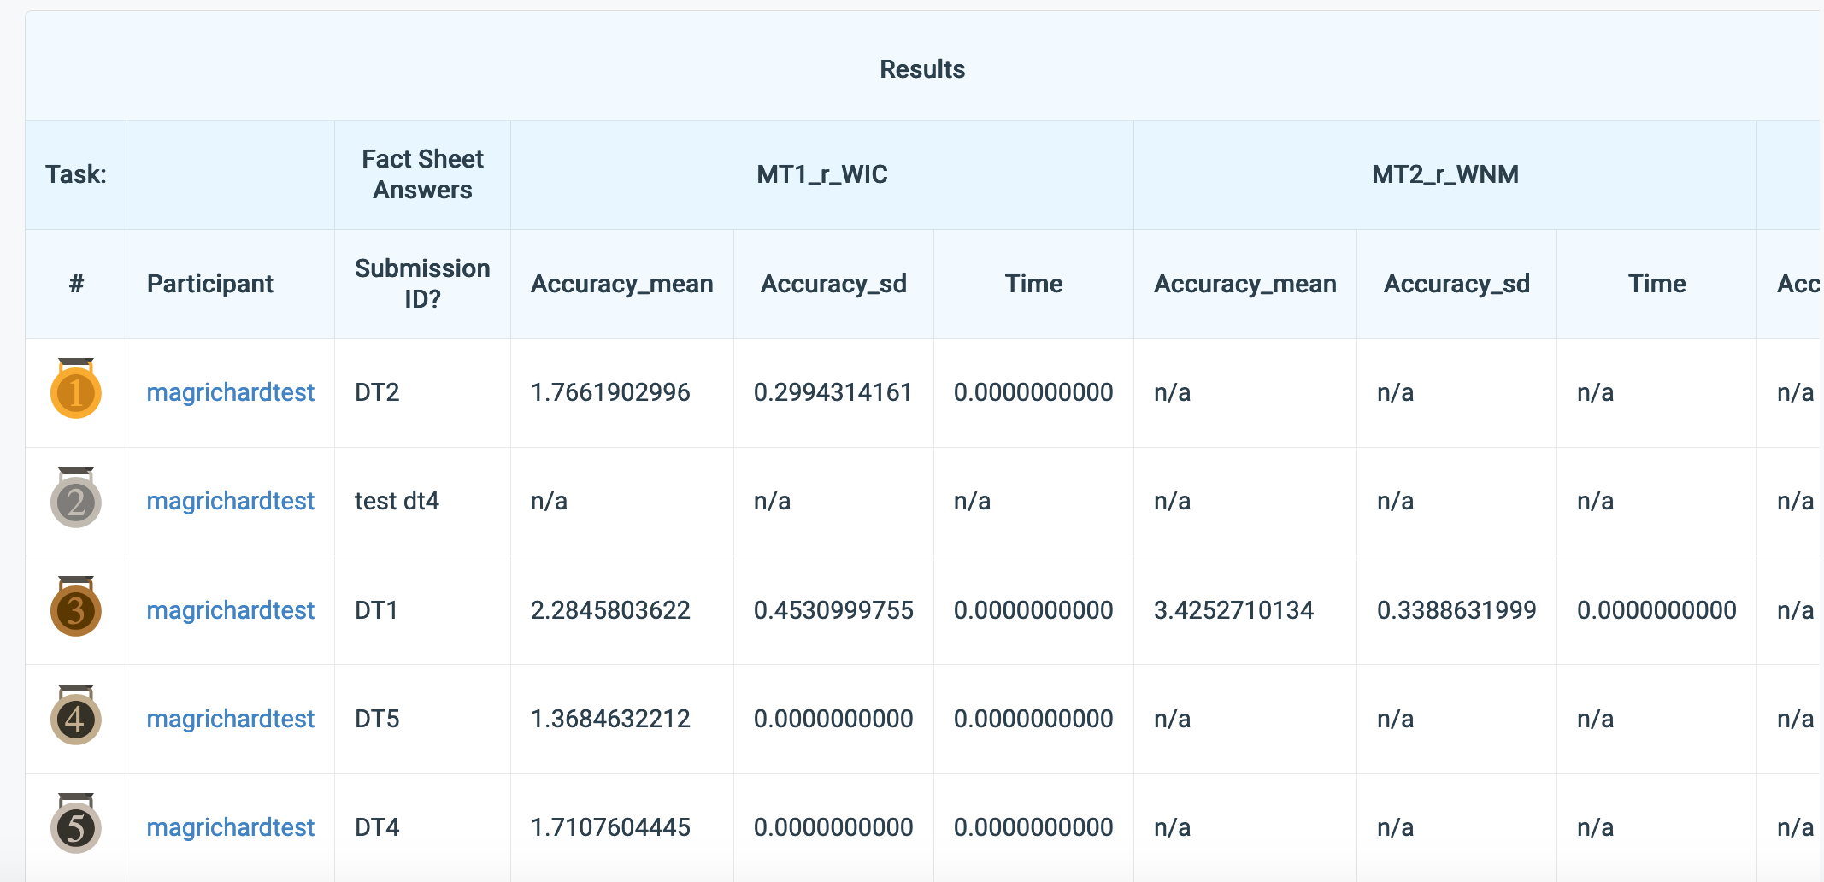Click the rank 4 medal icon

click(x=75, y=718)
